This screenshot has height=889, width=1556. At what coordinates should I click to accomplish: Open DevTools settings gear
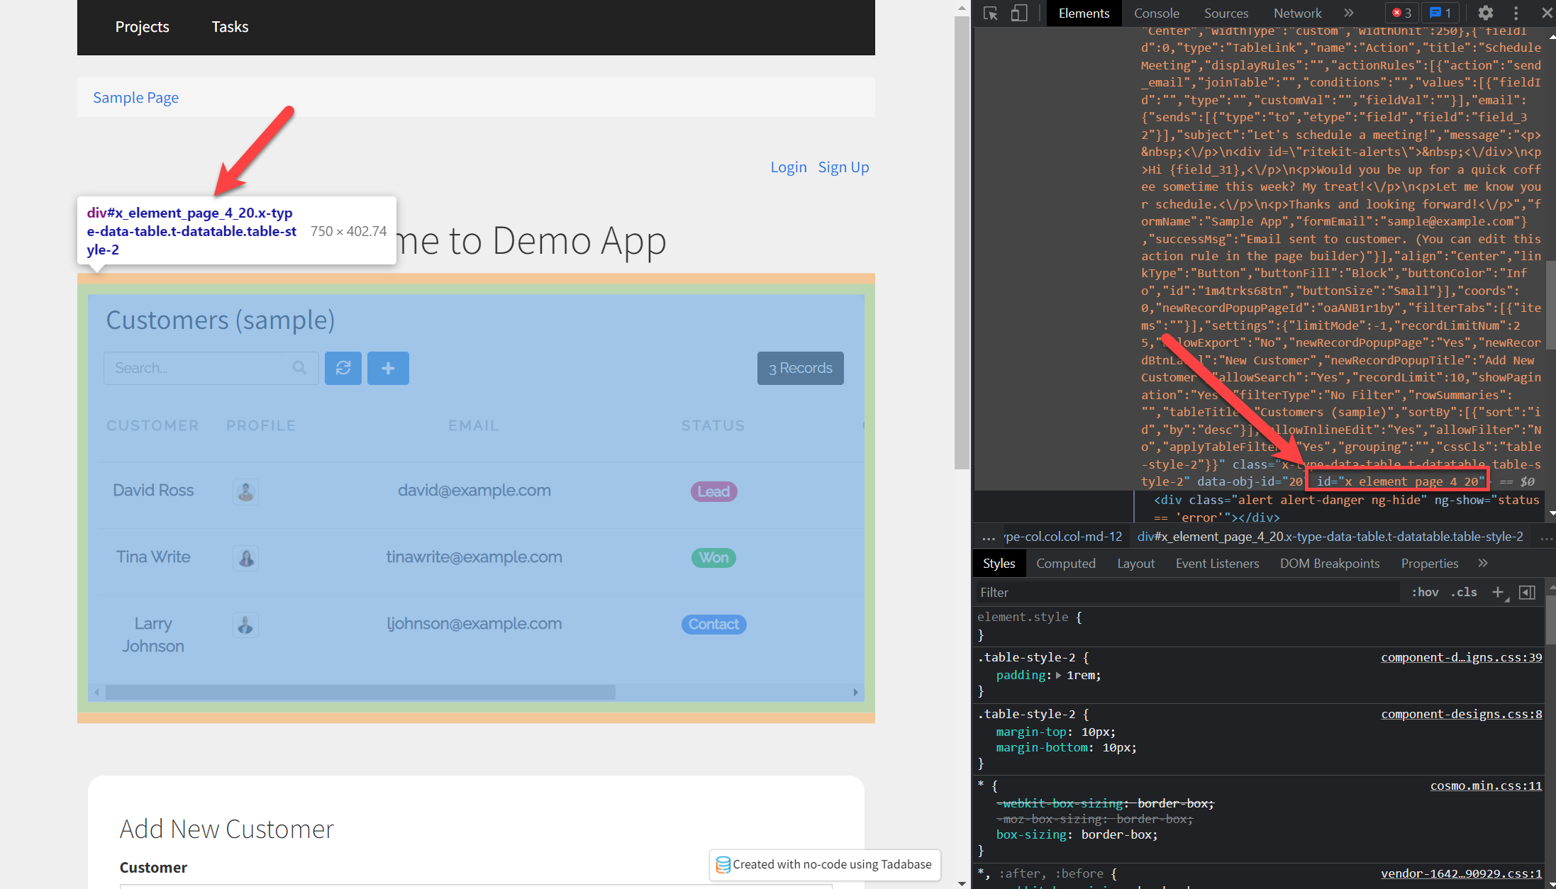tap(1486, 13)
